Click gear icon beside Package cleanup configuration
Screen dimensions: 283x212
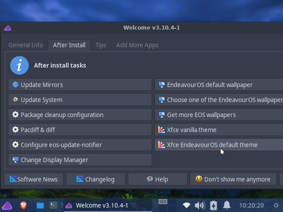(x=15, y=114)
